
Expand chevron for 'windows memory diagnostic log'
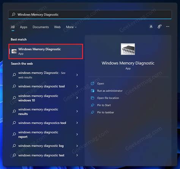[77, 146]
